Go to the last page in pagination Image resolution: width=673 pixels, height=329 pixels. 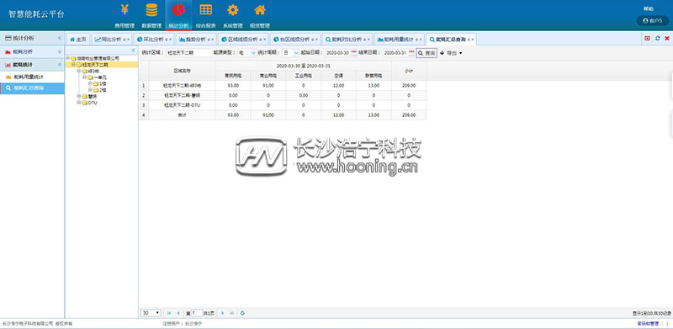point(232,313)
